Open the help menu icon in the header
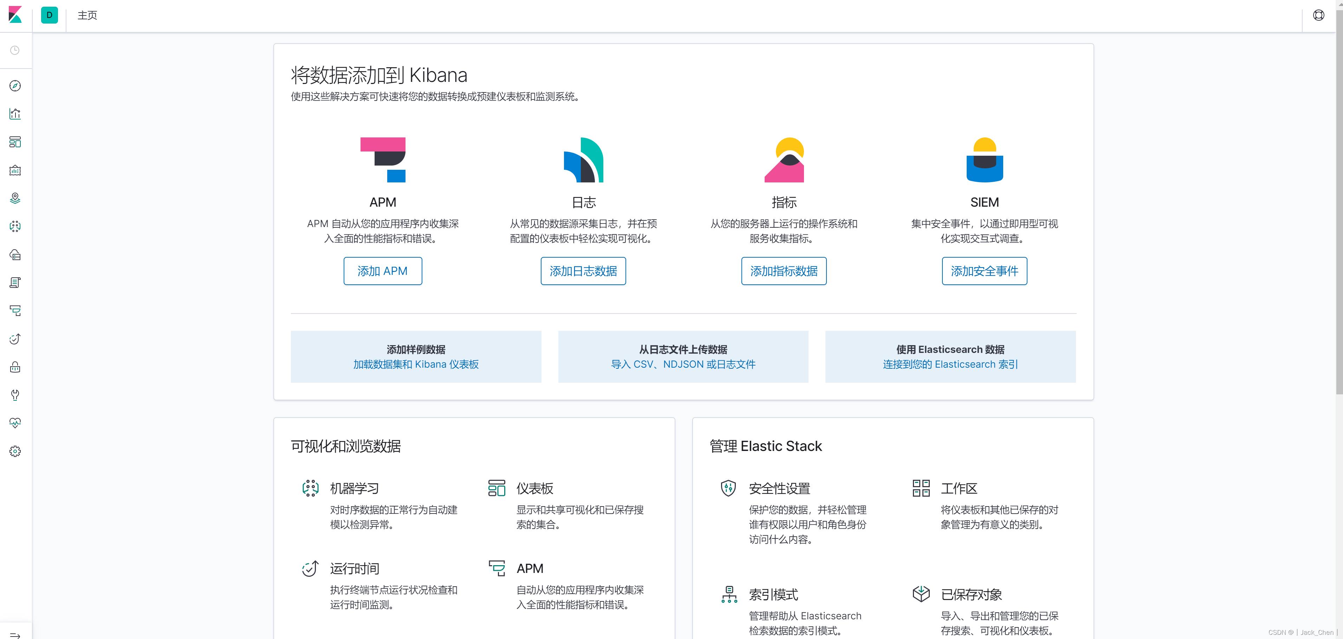The height and width of the screenshot is (639, 1343). click(x=1318, y=15)
